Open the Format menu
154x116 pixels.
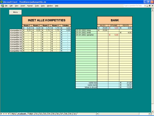point(30,6)
